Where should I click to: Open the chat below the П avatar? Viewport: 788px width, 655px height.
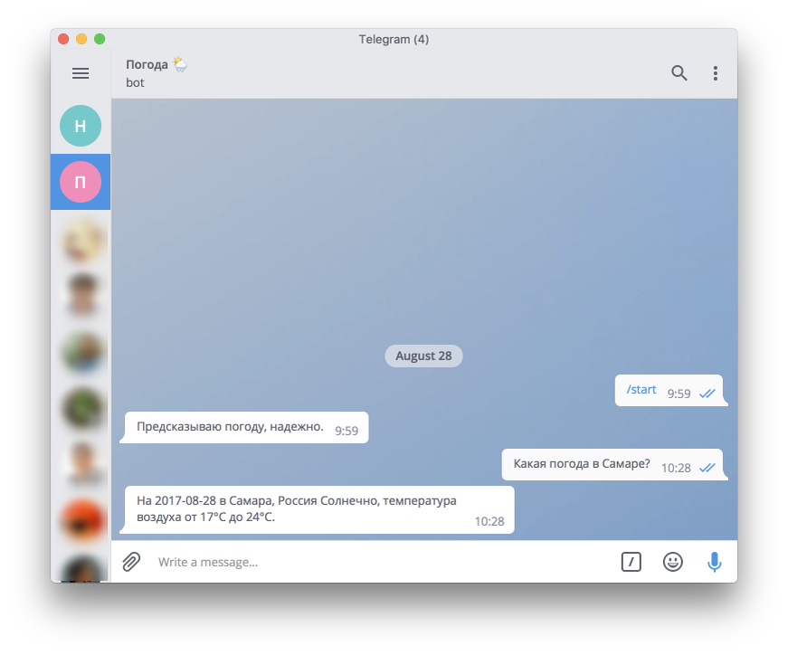click(x=83, y=240)
